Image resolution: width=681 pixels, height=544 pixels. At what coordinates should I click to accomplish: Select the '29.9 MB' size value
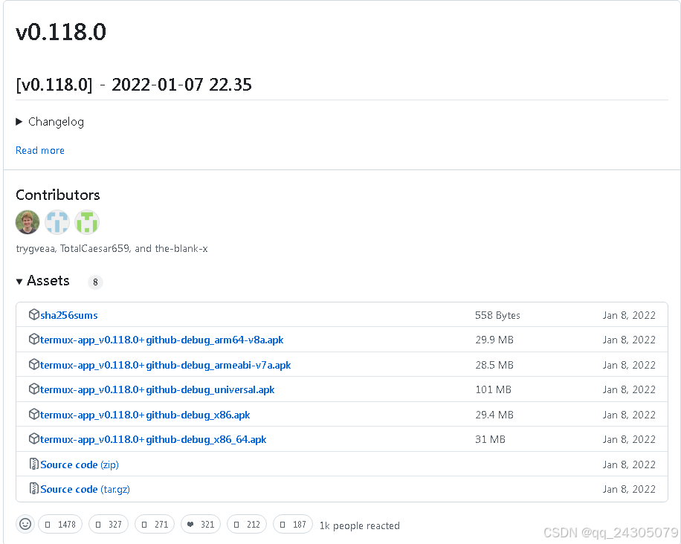click(x=494, y=340)
